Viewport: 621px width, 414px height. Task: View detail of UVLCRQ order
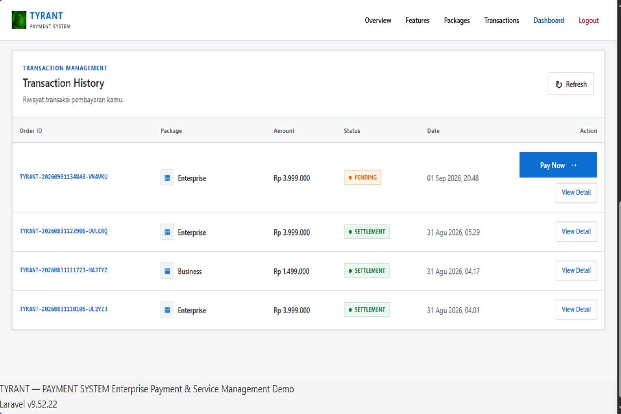point(576,232)
